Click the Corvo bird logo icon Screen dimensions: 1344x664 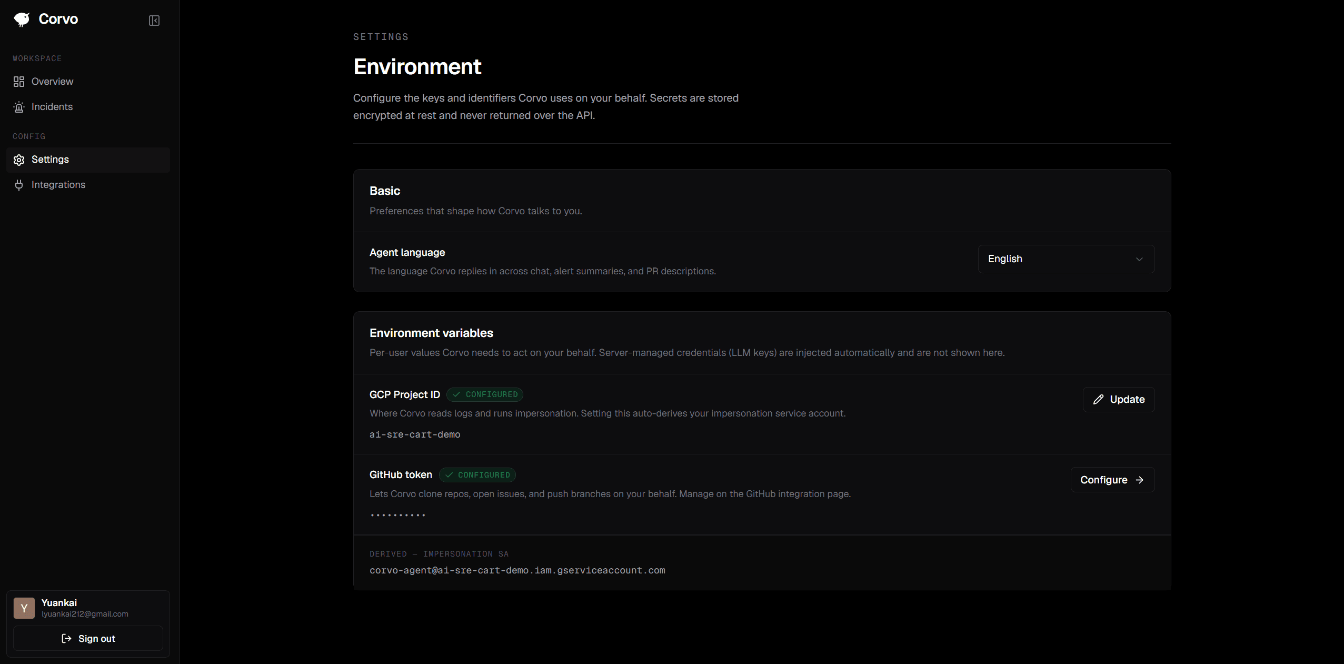(x=22, y=19)
